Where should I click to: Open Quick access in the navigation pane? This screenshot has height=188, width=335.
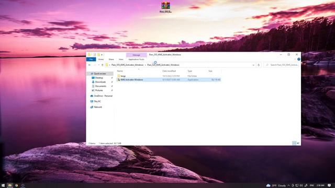pyautogui.click(x=100, y=74)
